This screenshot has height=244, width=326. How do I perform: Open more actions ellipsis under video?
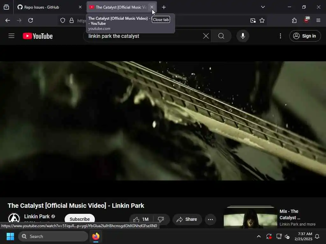pyautogui.click(x=210, y=219)
